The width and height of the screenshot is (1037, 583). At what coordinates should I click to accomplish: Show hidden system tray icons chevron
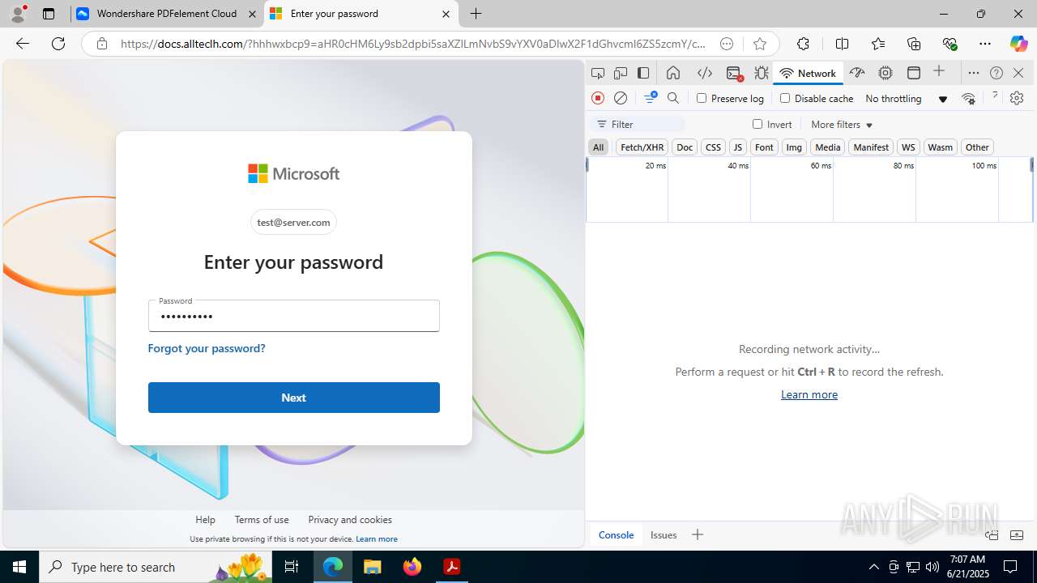pos(873,567)
